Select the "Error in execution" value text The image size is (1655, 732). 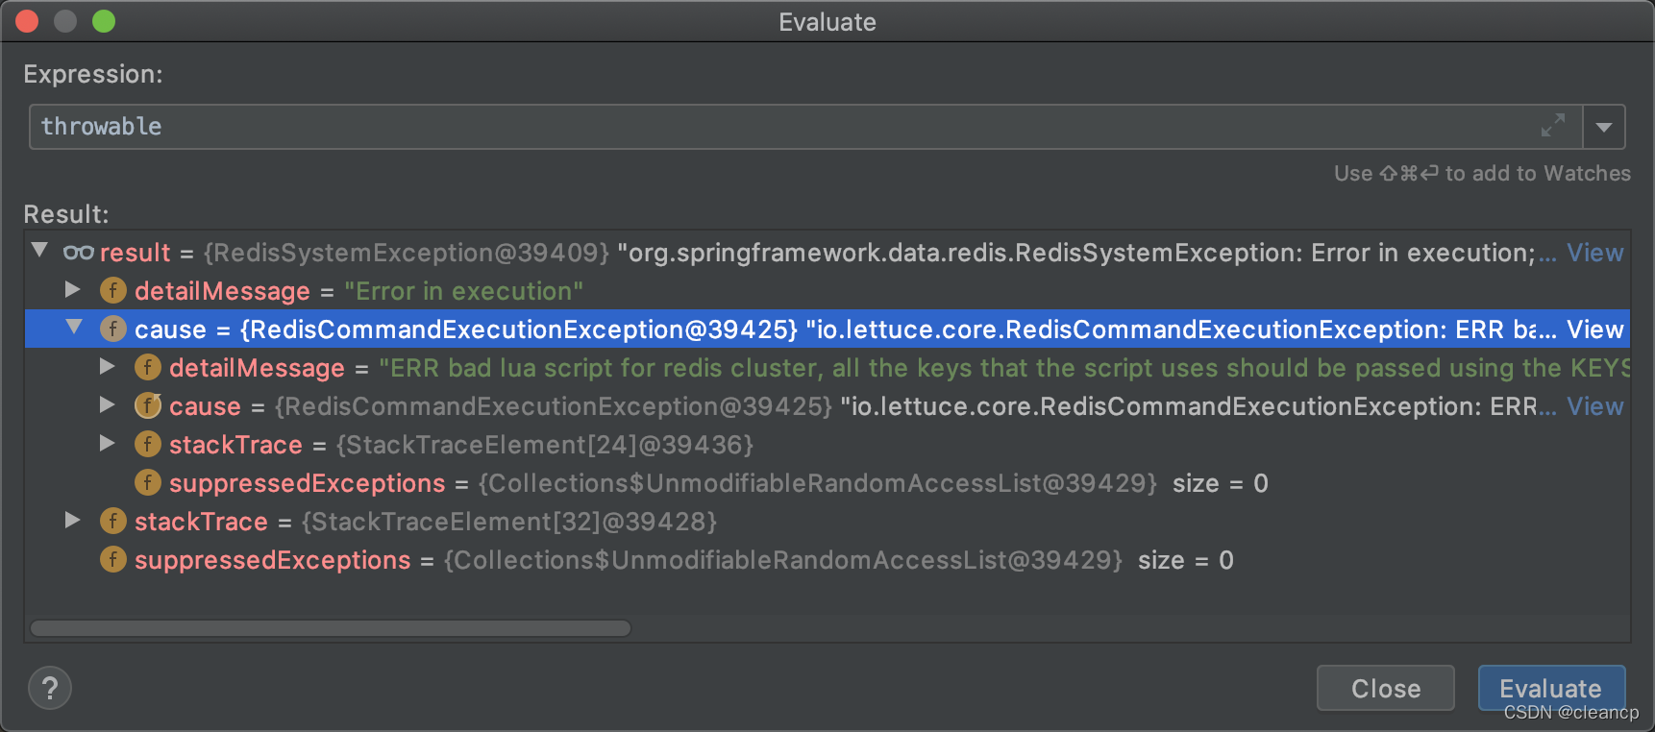point(463,291)
